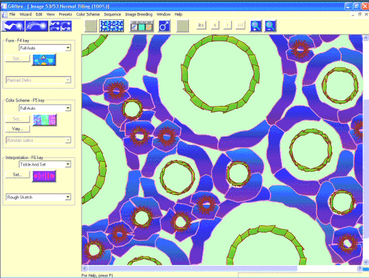
Task: Click the document icon in the menu bar
Action: [4, 15]
